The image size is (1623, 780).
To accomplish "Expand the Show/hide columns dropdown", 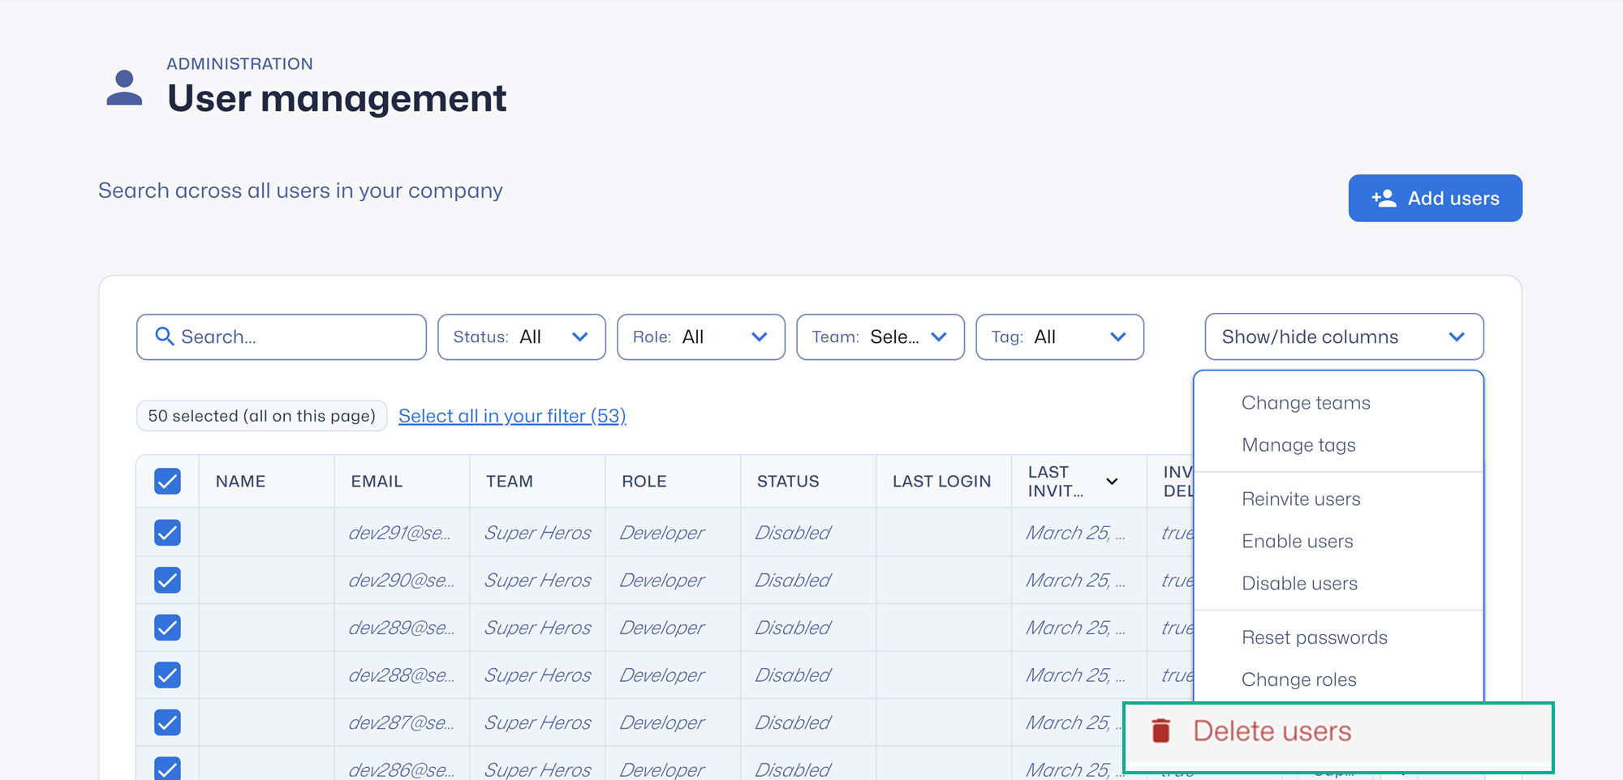I will 1344,336.
